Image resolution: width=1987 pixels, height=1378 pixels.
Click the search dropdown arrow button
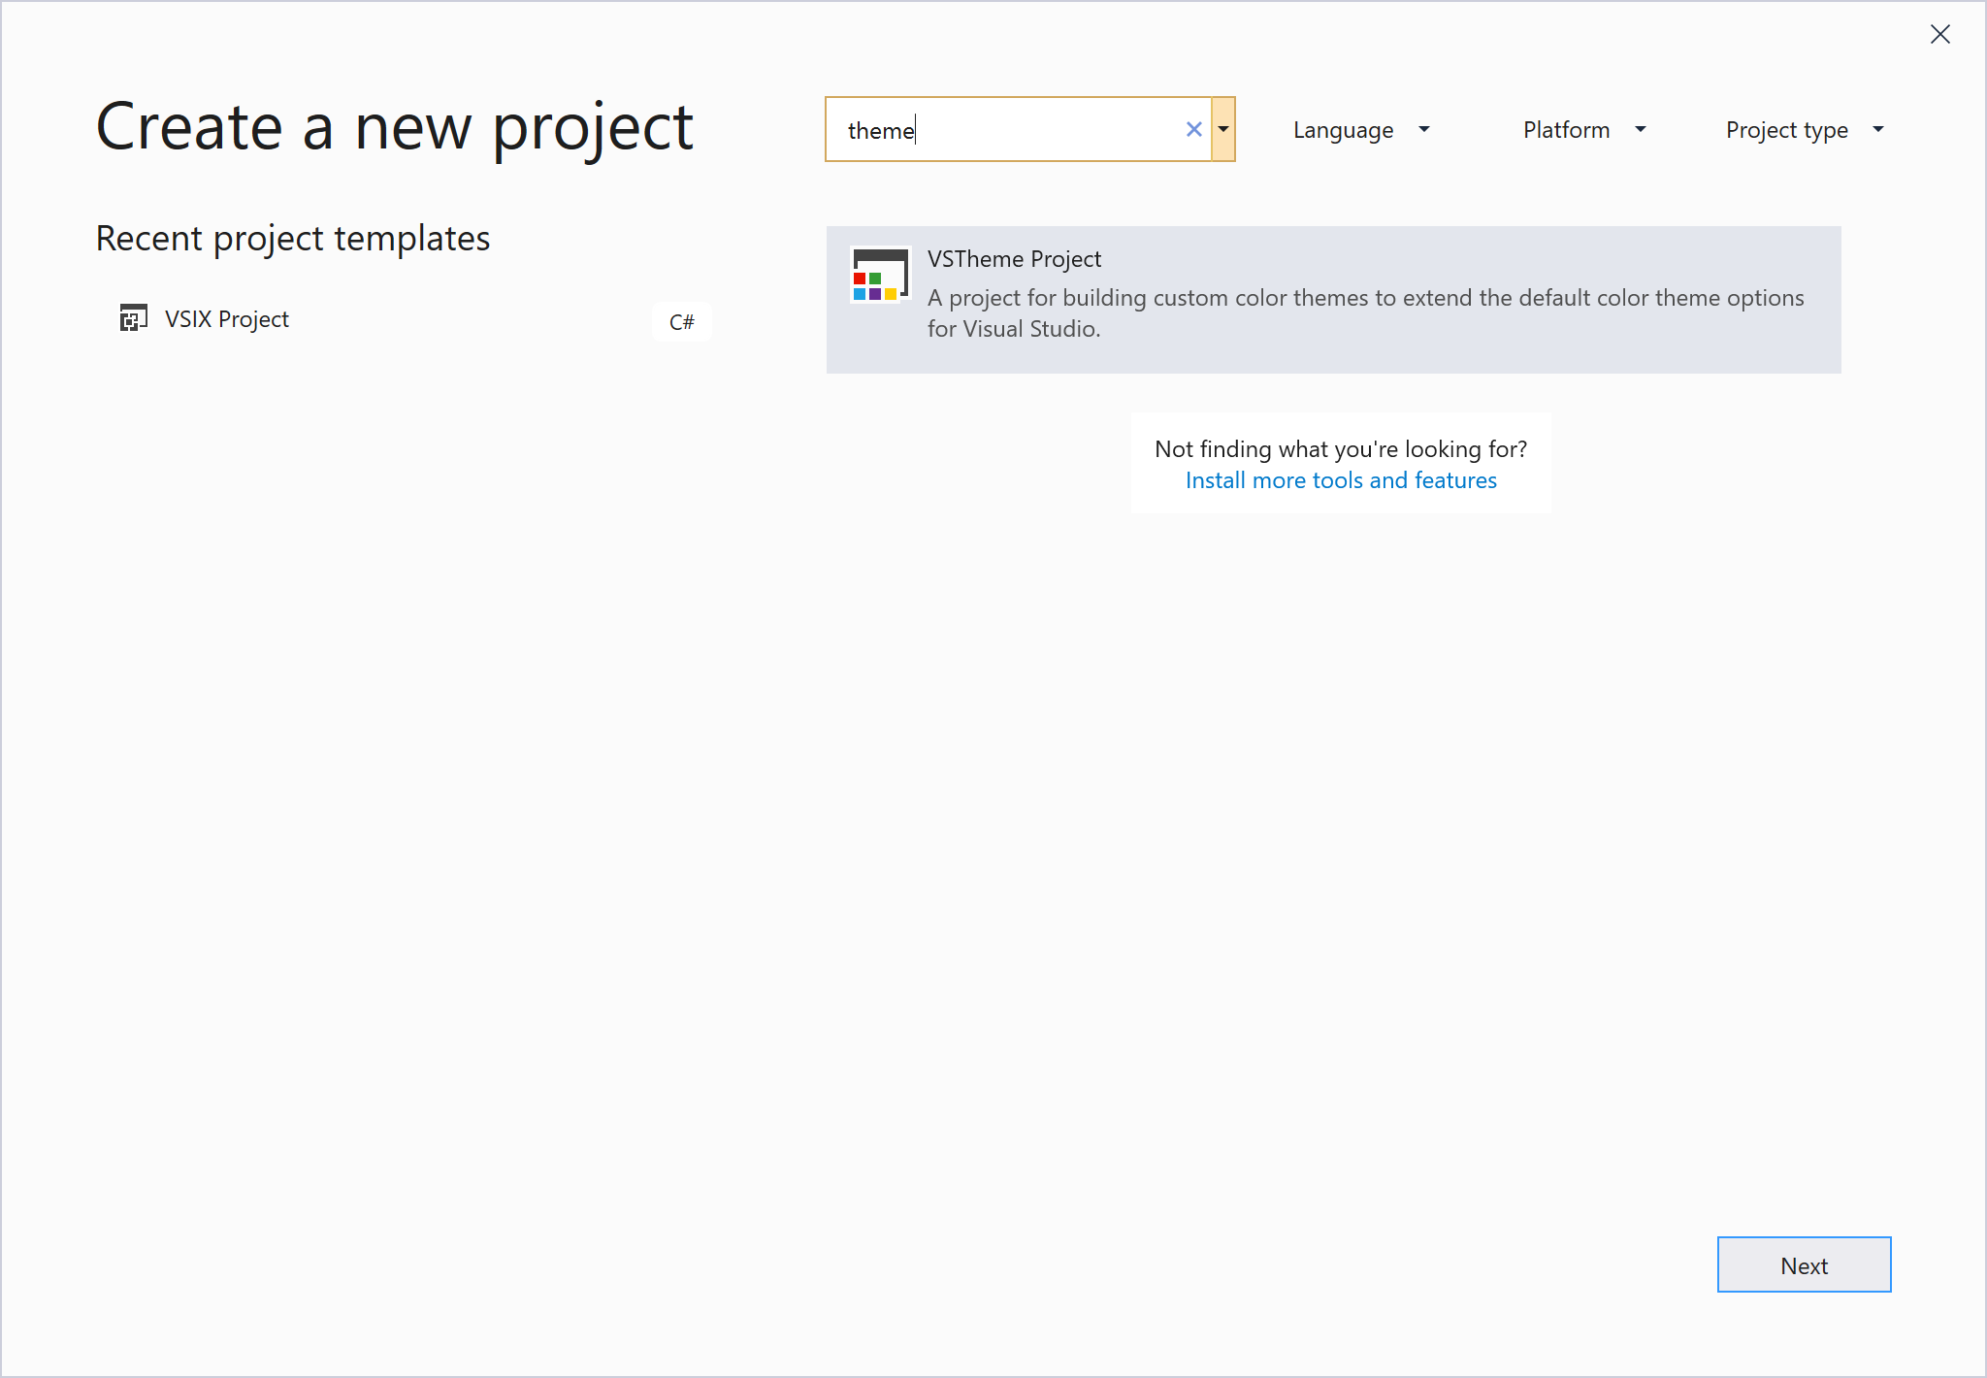pos(1223,130)
